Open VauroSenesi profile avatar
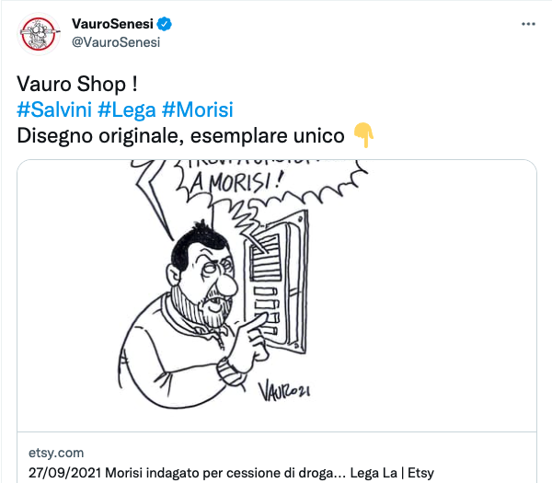Viewport: 552px width, 483px height. (x=39, y=34)
